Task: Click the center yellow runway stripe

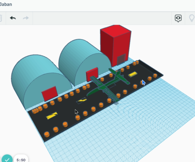Action: tap(82, 100)
